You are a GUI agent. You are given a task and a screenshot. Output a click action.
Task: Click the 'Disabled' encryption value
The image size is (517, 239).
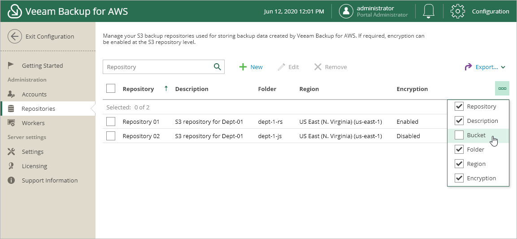[x=408, y=136]
